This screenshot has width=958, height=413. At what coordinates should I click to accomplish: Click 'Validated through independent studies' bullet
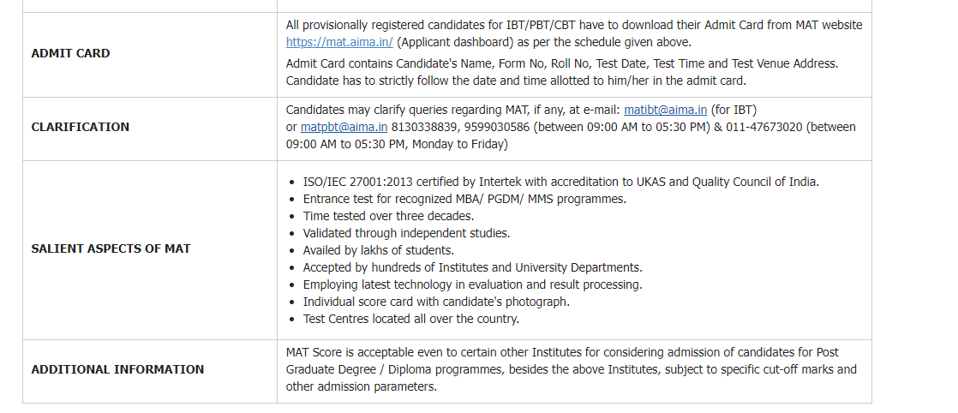[x=406, y=233]
